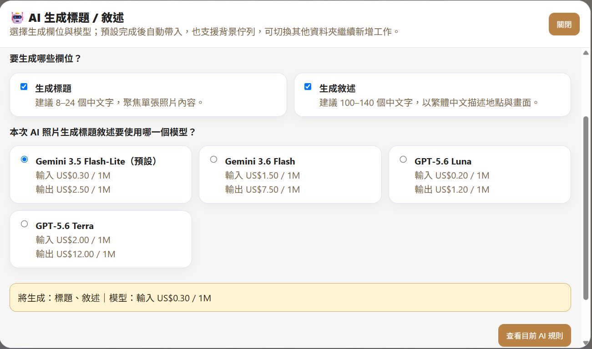The image size is (592, 349).
Task: Click the yellow summary banner 將生成：標題、敘述
Action: coord(290,298)
